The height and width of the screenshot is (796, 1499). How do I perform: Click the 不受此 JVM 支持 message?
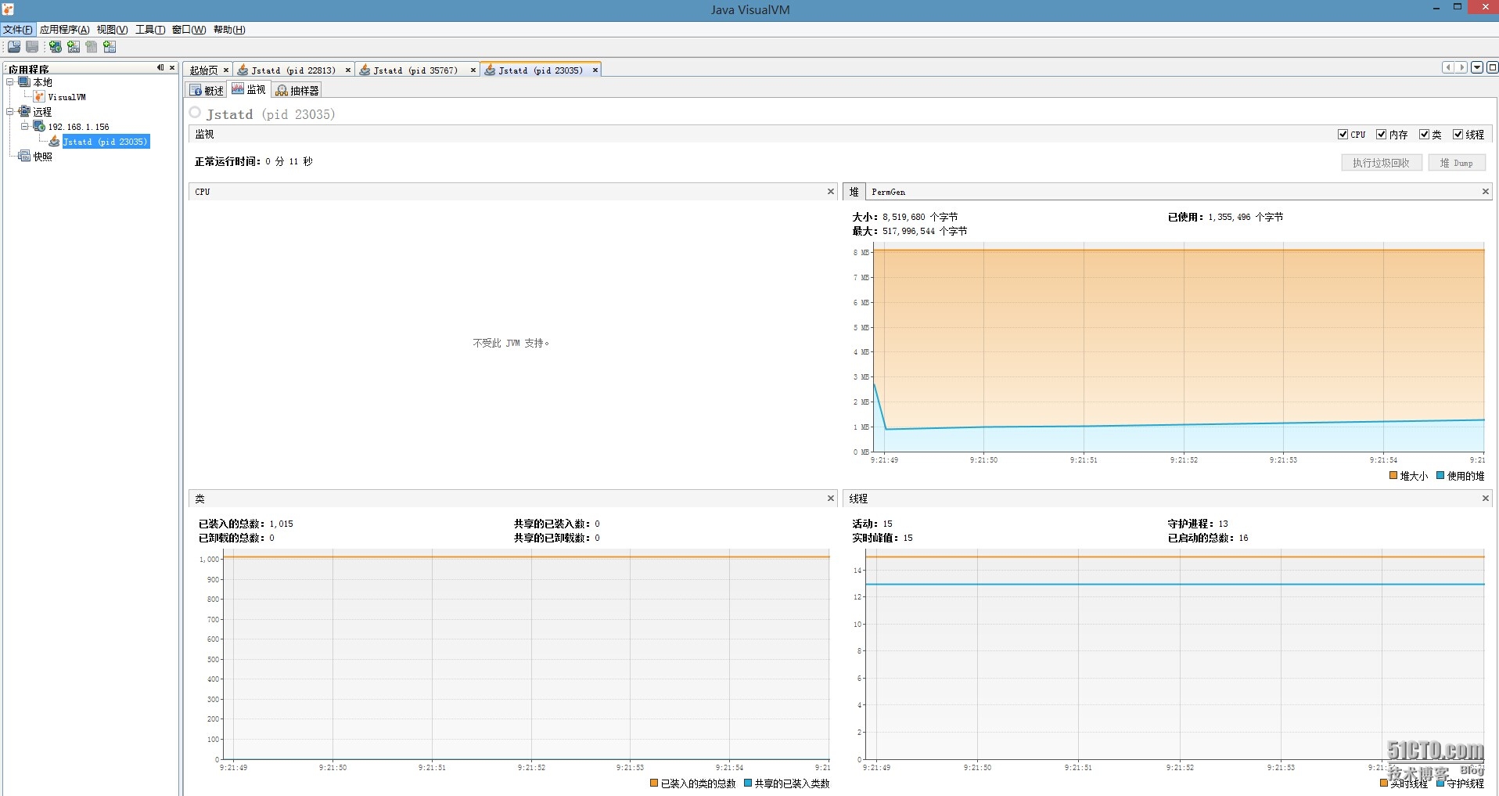(x=511, y=344)
